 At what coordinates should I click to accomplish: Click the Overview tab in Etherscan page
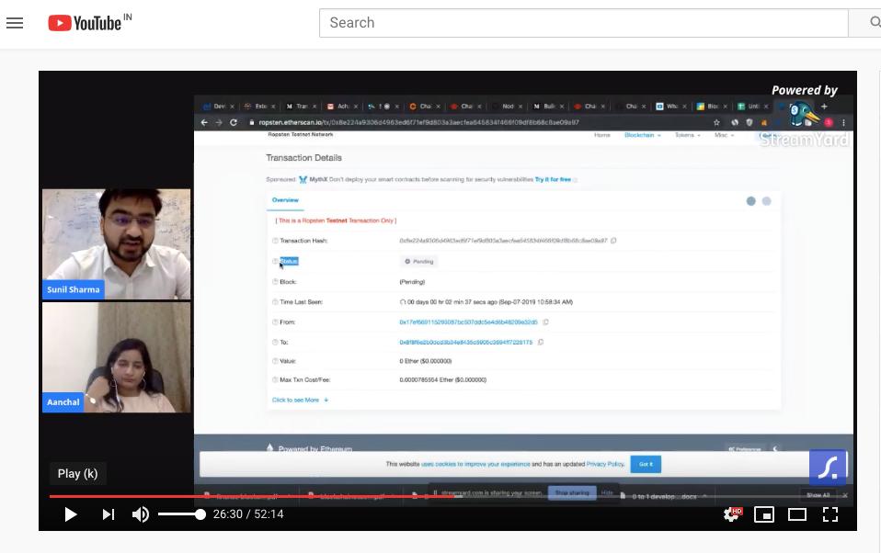click(x=285, y=200)
